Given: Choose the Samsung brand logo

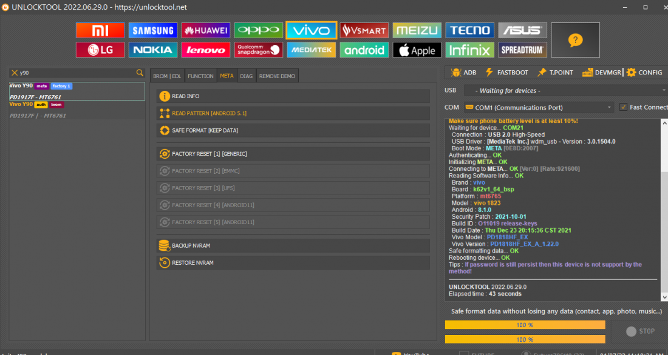Looking at the screenshot, I should pos(153,30).
